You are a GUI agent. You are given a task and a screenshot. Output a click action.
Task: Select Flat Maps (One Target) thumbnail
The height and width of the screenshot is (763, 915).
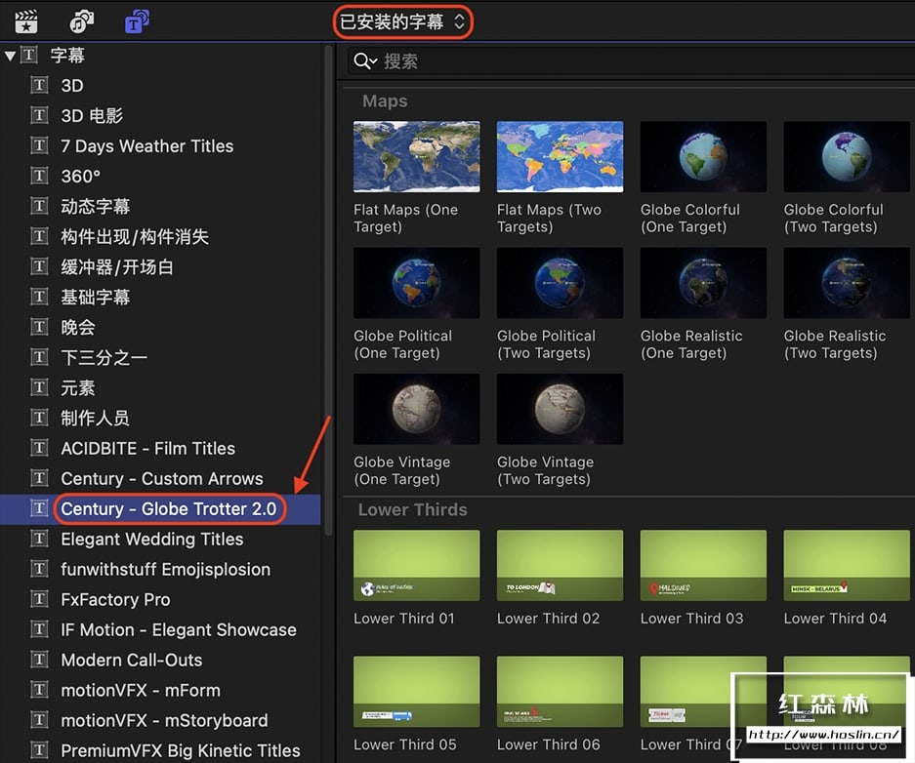[x=416, y=157]
